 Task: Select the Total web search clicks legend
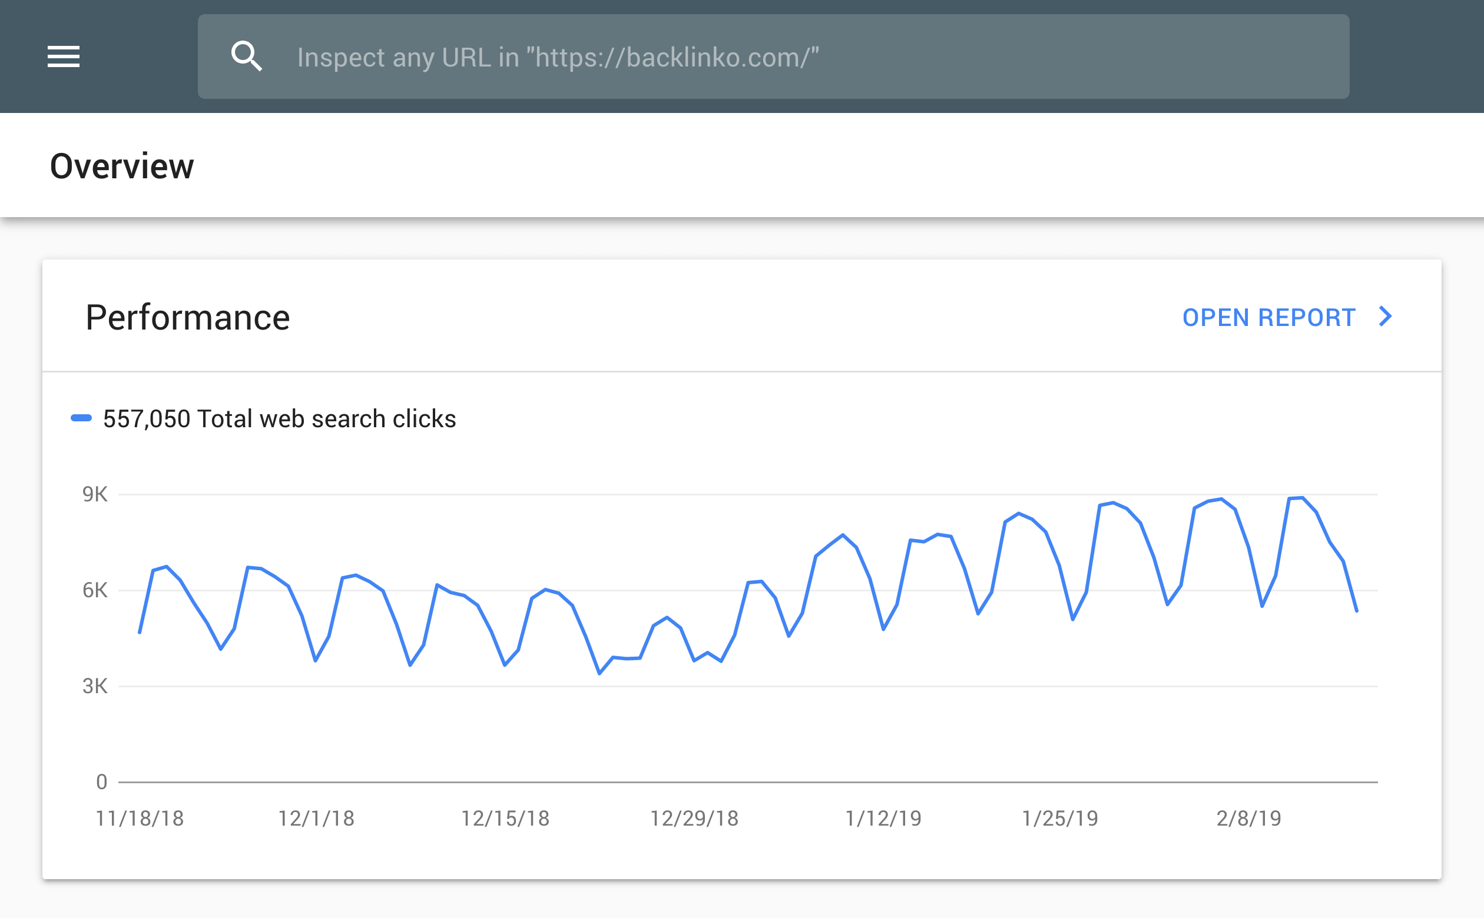tap(279, 419)
